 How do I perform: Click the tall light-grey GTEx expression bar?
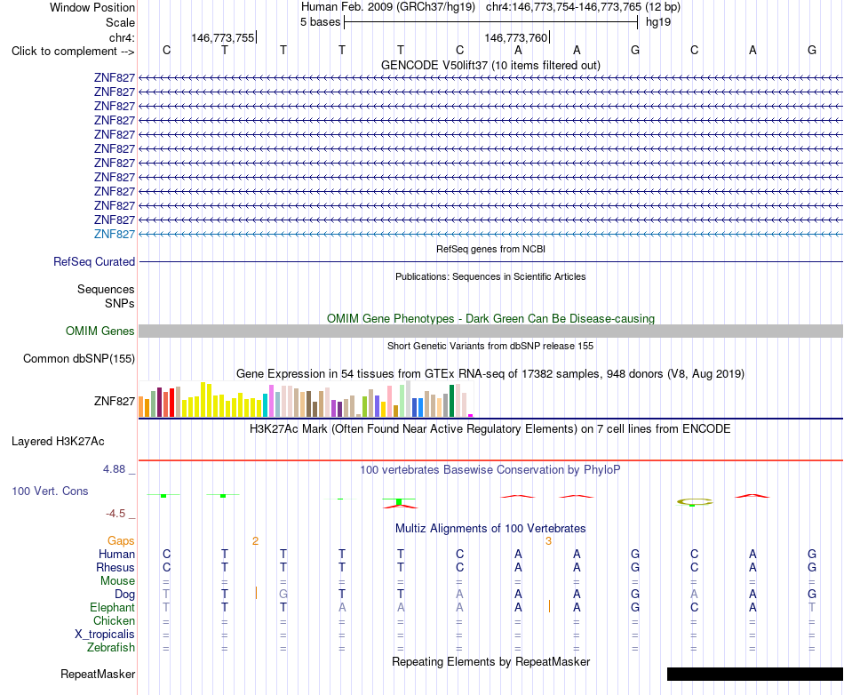pyautogui.click(x=408, y=399)
